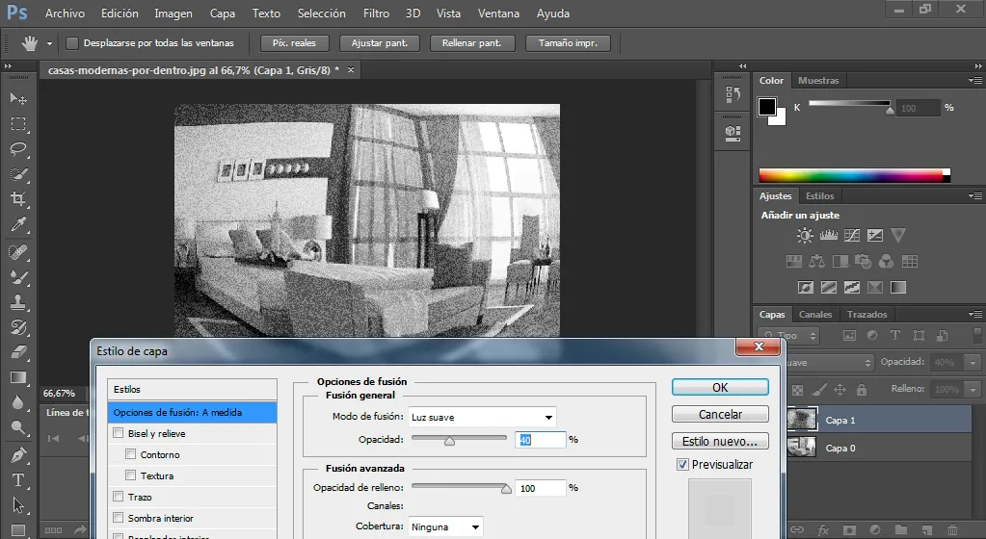This screenshot has width=986, height=539.
Task: Select the Crop tool
Action: [x=18, y=200]
